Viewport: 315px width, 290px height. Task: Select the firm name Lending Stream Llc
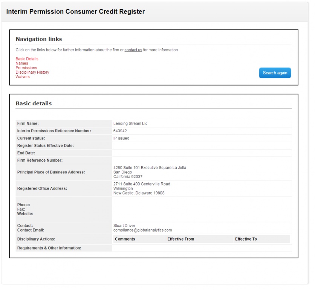coord(130,123)
